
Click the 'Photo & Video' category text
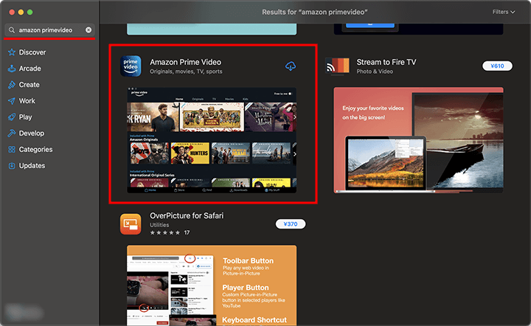(x=375, y=72)
